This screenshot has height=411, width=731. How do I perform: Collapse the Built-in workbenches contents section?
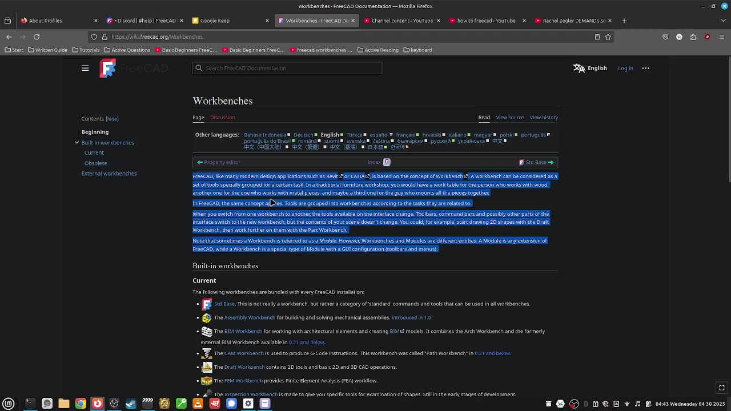[77, 143]
